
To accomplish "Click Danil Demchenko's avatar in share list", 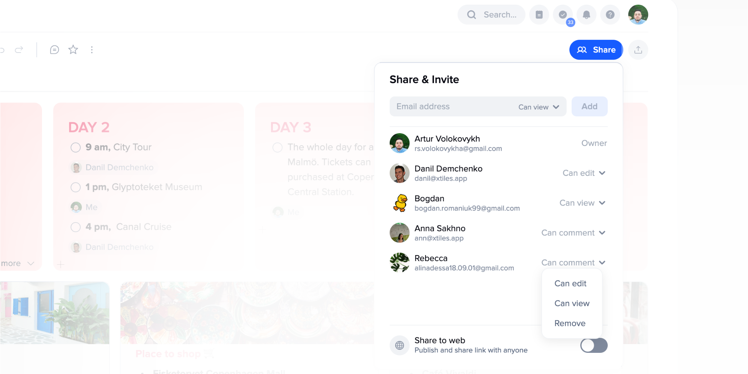I will [400, 173].
